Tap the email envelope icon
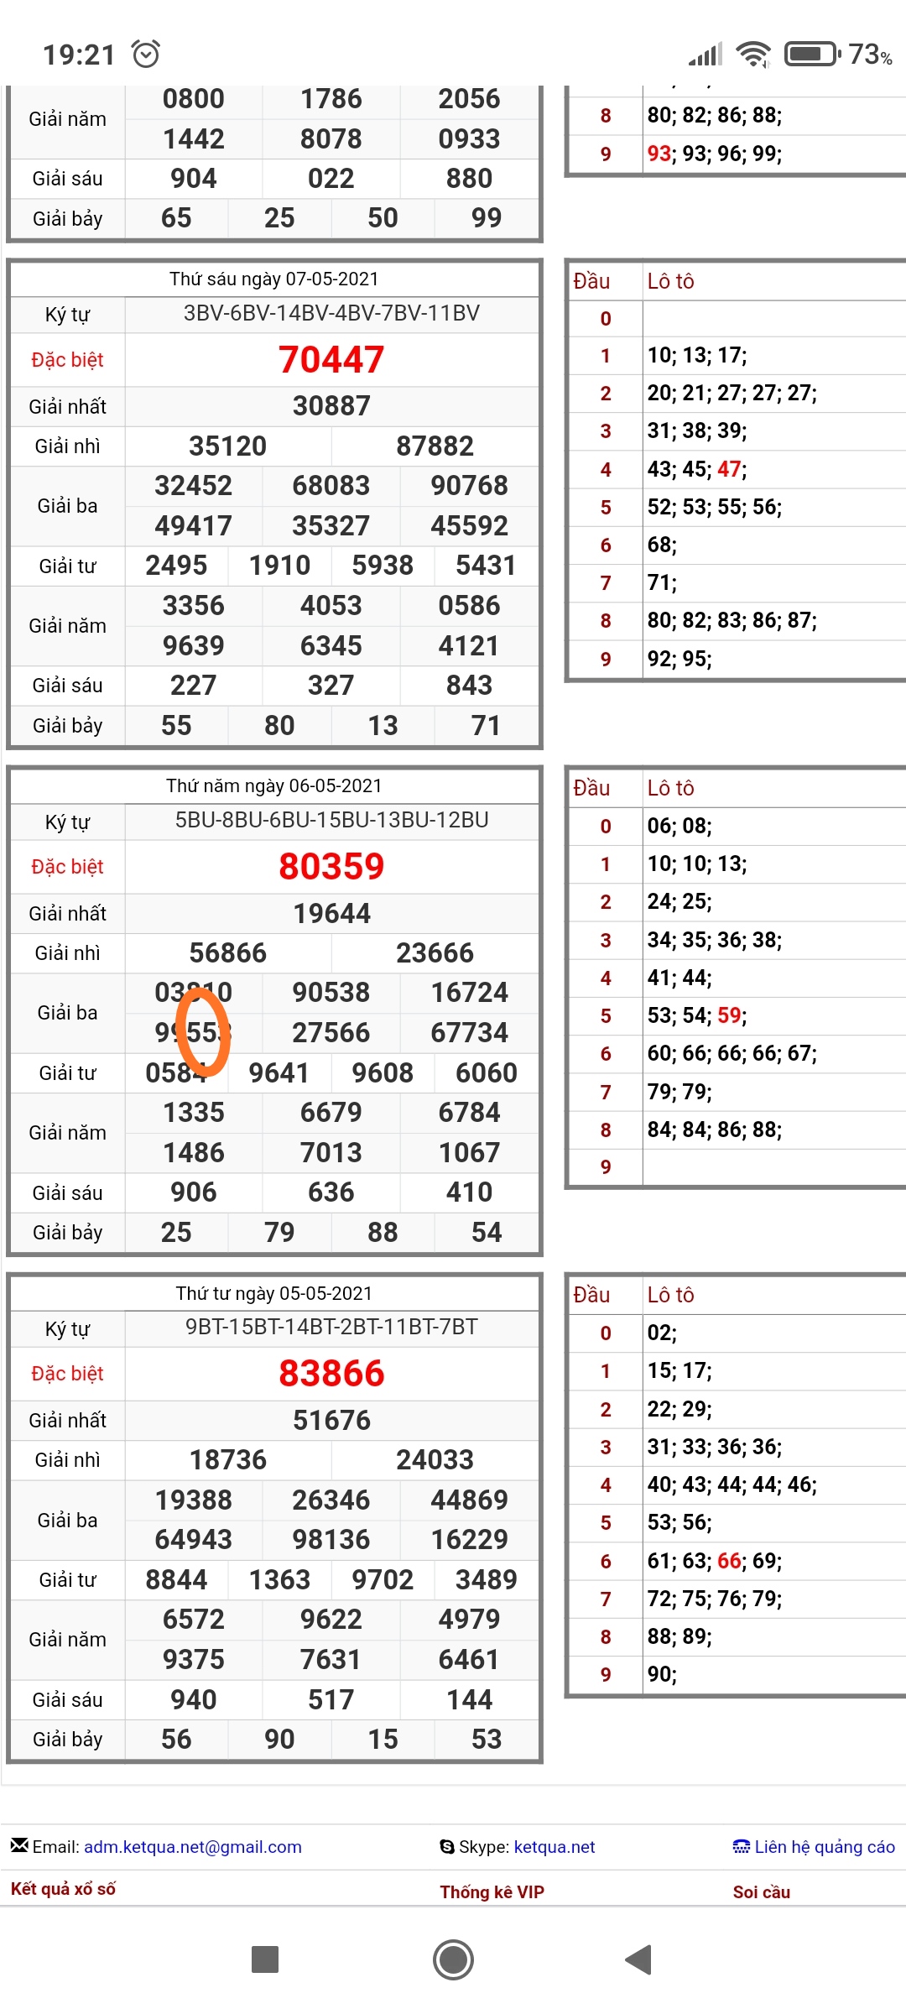 [x=19, y=1845]
